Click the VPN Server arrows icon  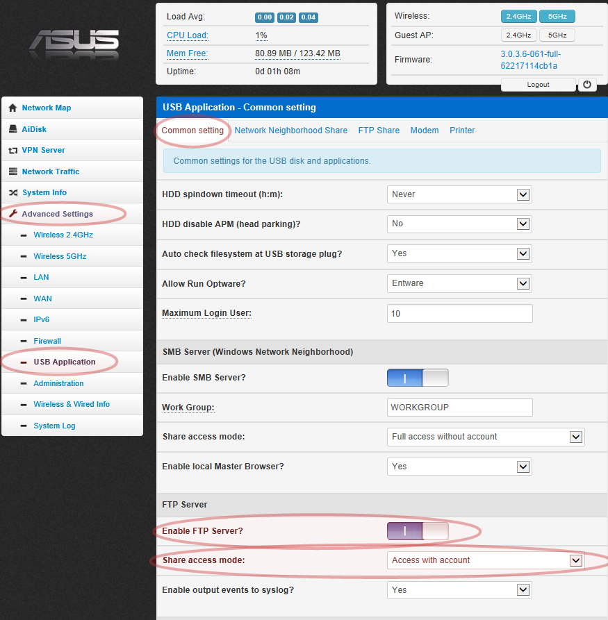coord(13,151)
